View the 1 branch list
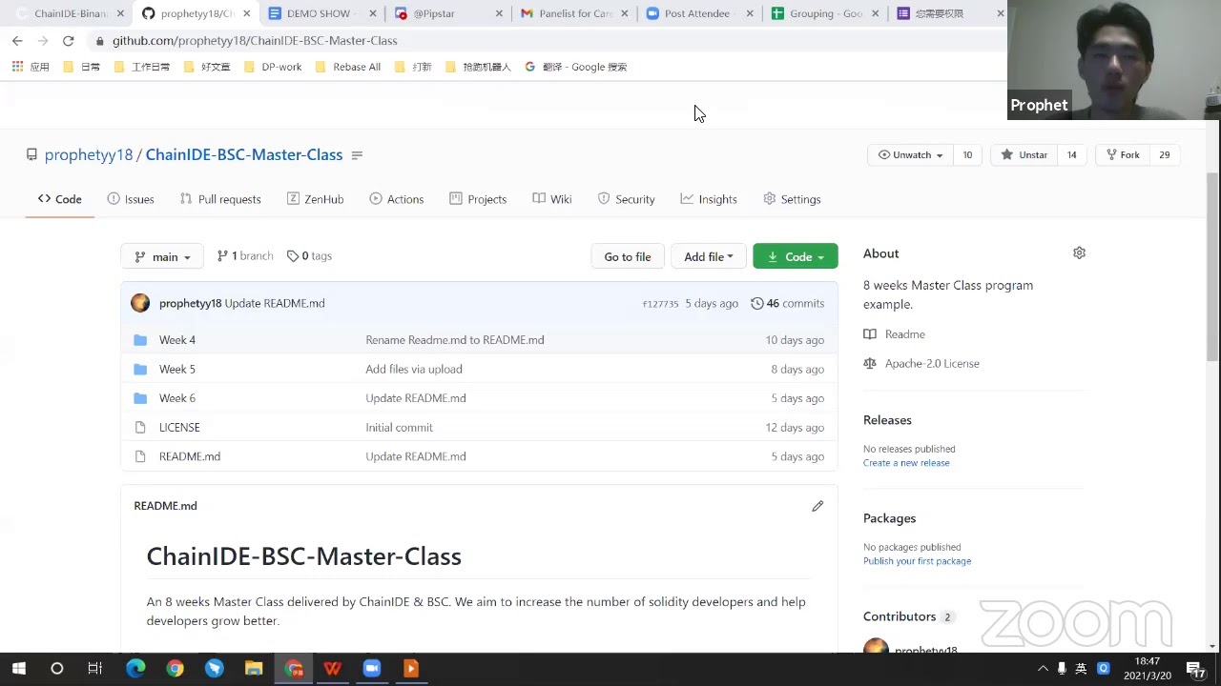1221x686 pixels. (x=245, y=256)
